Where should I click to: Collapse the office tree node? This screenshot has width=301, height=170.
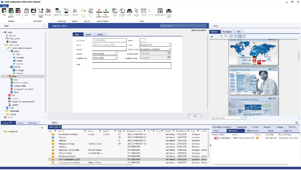coord(7,77)
